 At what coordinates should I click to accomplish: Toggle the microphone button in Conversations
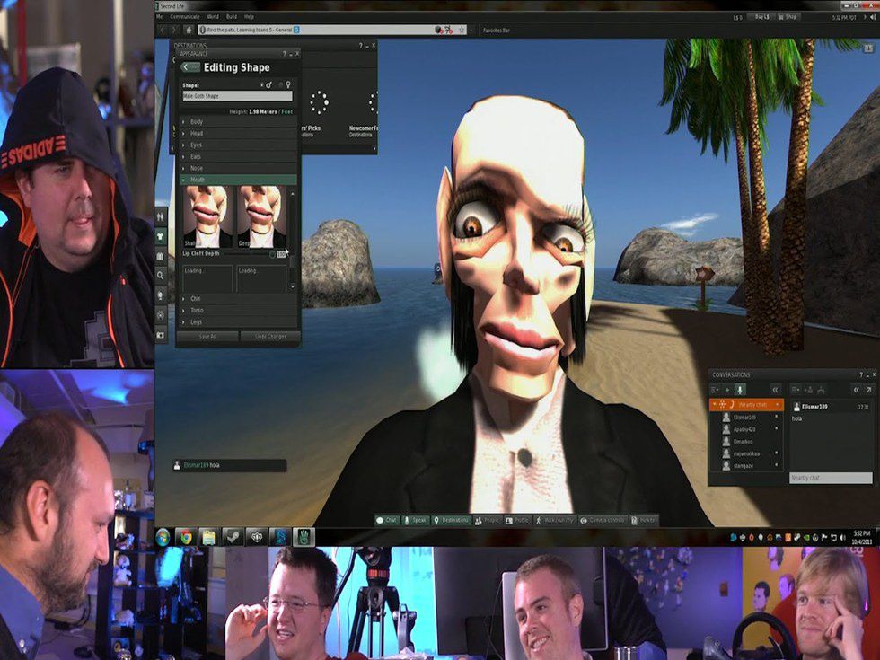739,390
